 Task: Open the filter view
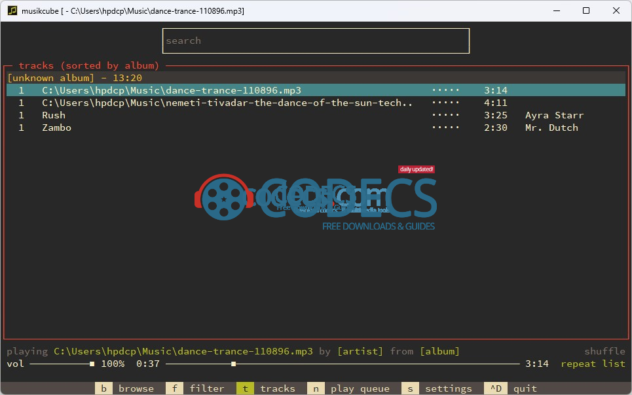point(195,388)
